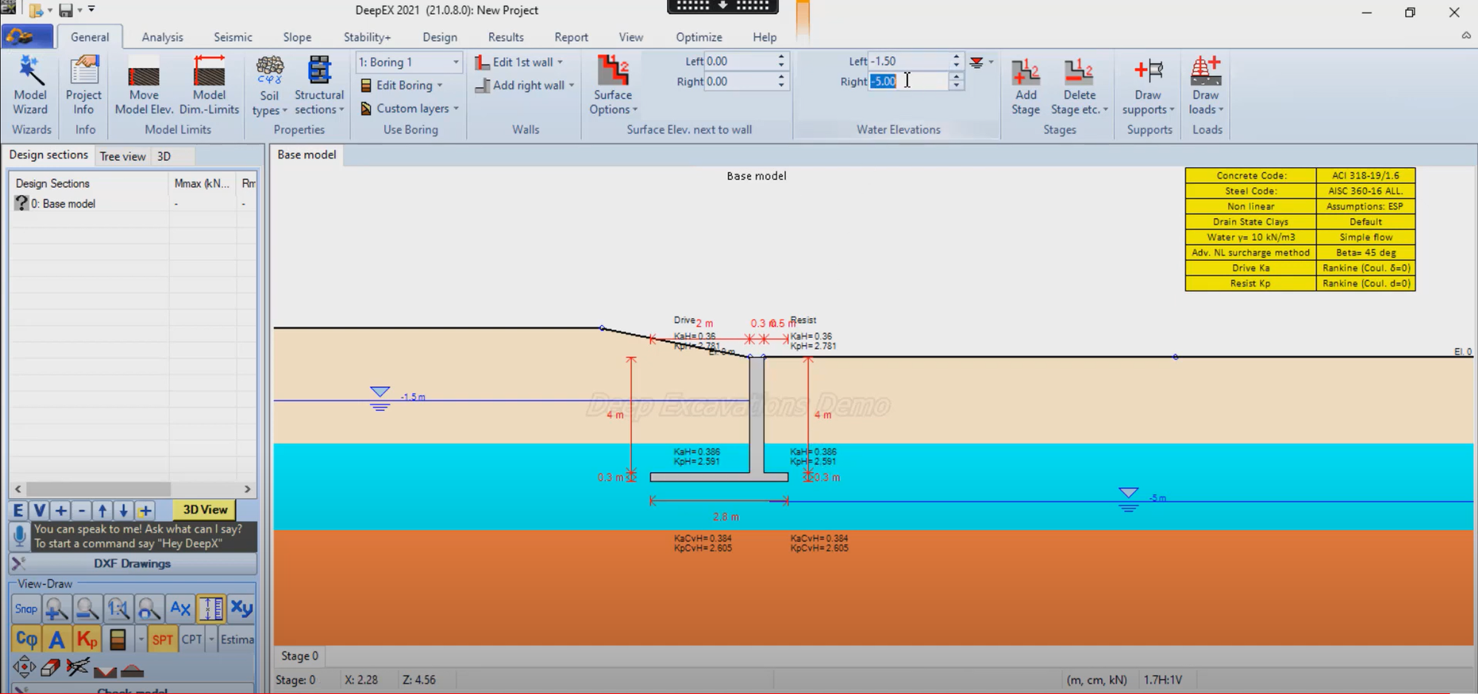Open the Model Wizard
Screen dimensions: 1478x694
coord(30,85)
